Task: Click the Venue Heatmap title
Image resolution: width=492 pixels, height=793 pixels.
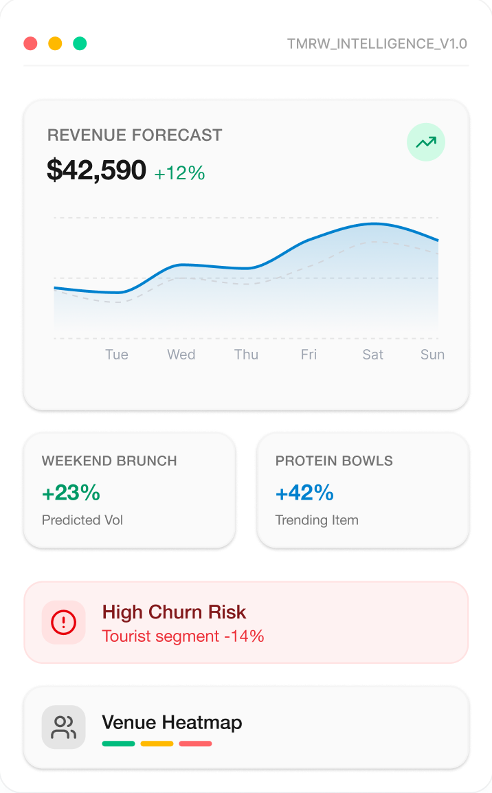Action: coord(172,722)
